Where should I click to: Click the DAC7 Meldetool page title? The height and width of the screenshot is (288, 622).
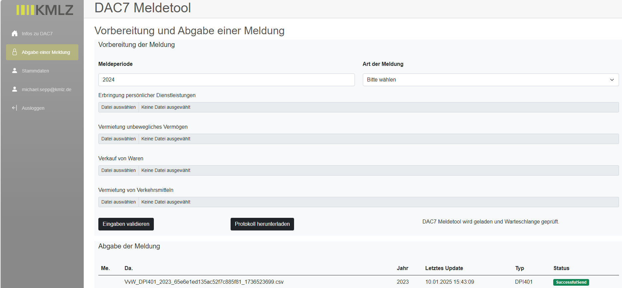pos(143,8)
